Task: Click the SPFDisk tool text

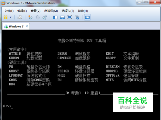Action: (113, 75)
